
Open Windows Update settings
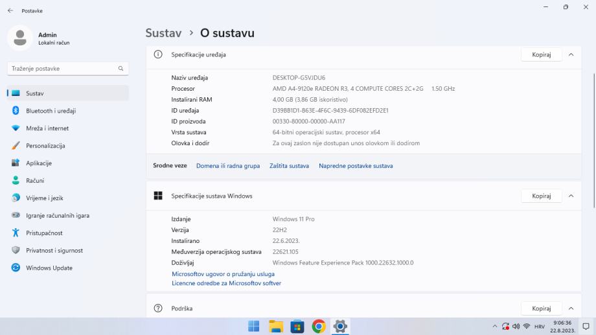pyautogui.click(x=68, y=268)
